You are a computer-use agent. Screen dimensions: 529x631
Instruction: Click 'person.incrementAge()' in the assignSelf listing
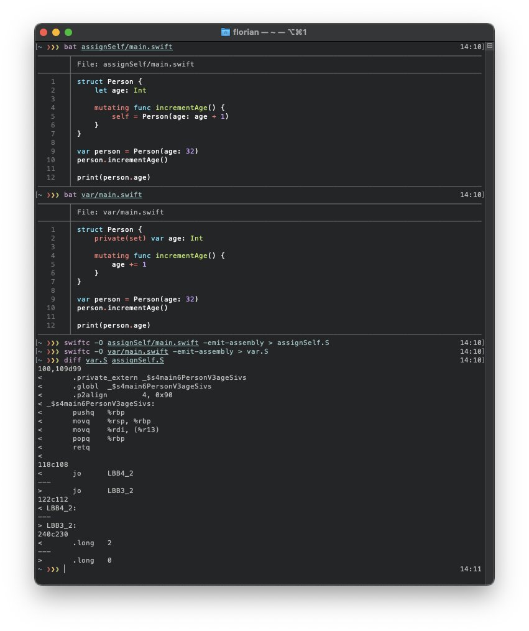pos(122,160)
